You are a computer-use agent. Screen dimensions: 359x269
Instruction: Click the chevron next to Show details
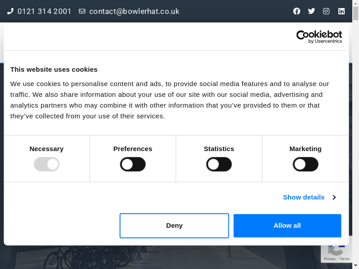[334, 197]
